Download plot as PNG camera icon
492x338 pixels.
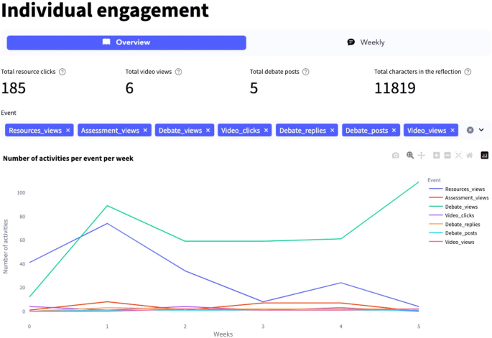pos(395,155)
